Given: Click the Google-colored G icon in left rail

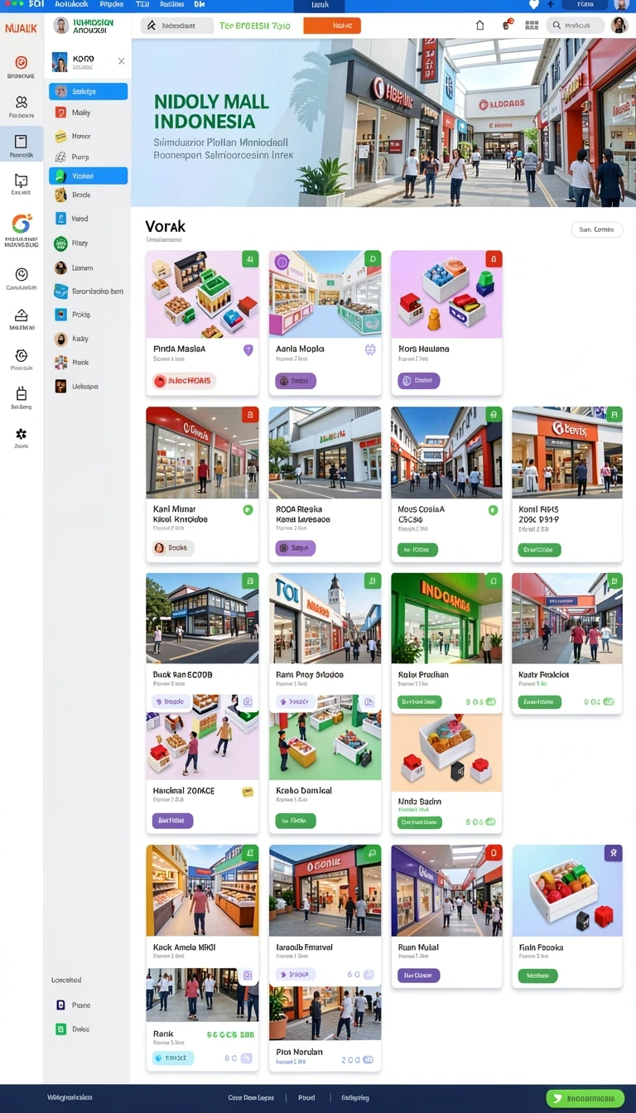Looking at the screenshot, I should [x=22, y=224].
